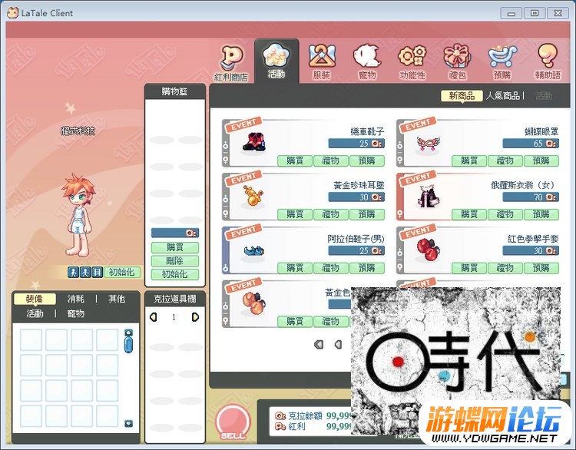The width and height of the screenshot is (576, 450).
Task: Pre-order the 黃金珍珠耳墜 with 預購
Action: pos(366,214)
